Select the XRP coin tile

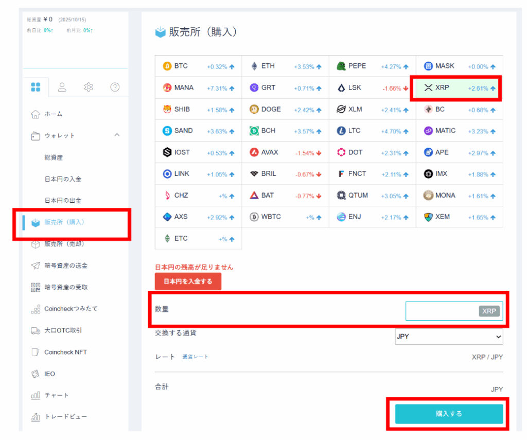459,88
